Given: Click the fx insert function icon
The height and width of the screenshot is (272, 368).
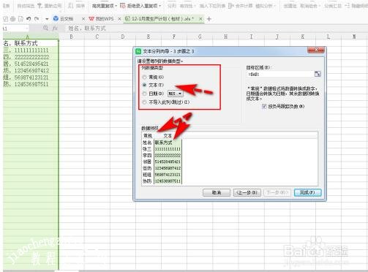Looking at the screenshot, I should (55, 29).
